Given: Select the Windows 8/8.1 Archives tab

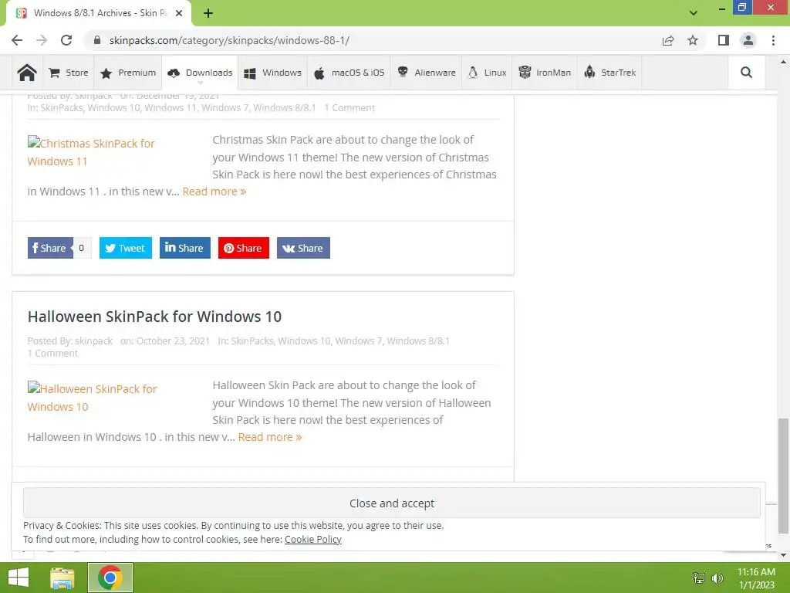Looking at the screenshot, I should [x=98, y=13].
